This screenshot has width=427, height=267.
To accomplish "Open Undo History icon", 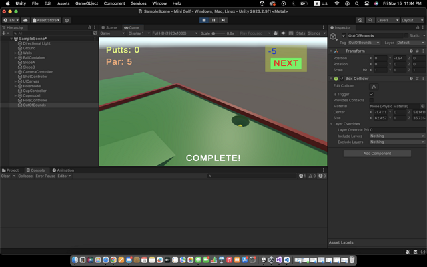I will pyautogui.click(x=360, y=20).
